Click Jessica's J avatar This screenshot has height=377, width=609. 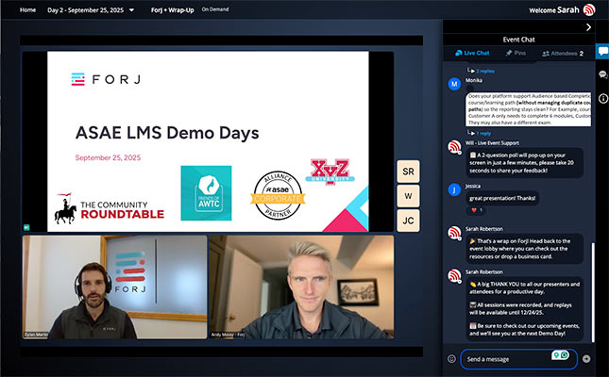(x=454, y=189)
